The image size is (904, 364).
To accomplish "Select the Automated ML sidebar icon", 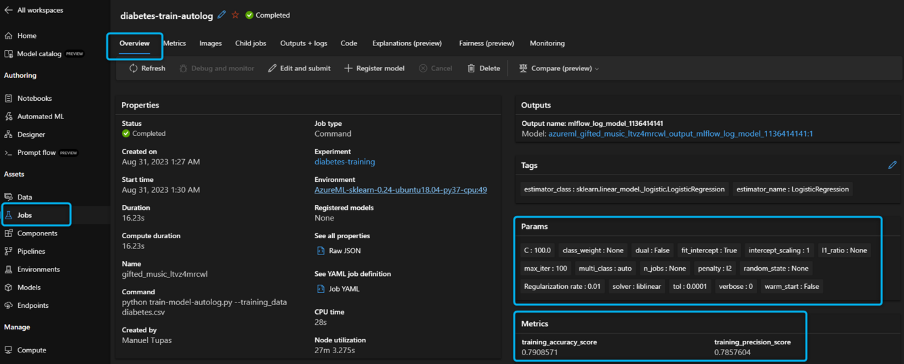I will (8, 116).
